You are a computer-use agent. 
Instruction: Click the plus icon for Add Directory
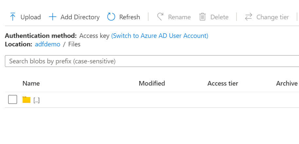52,17
